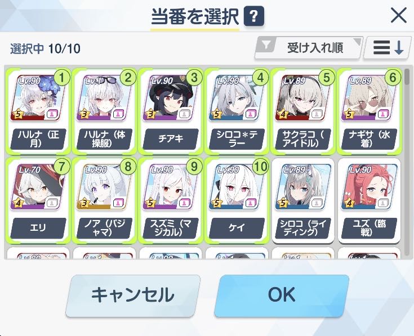This screenshot has height=336, width=414.
Task: Click the pink profile icon on ノア（パジャマ）
Action: click(118, 203)
